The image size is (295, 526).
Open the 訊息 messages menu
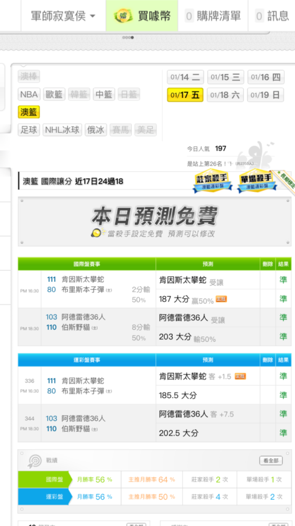271,16
